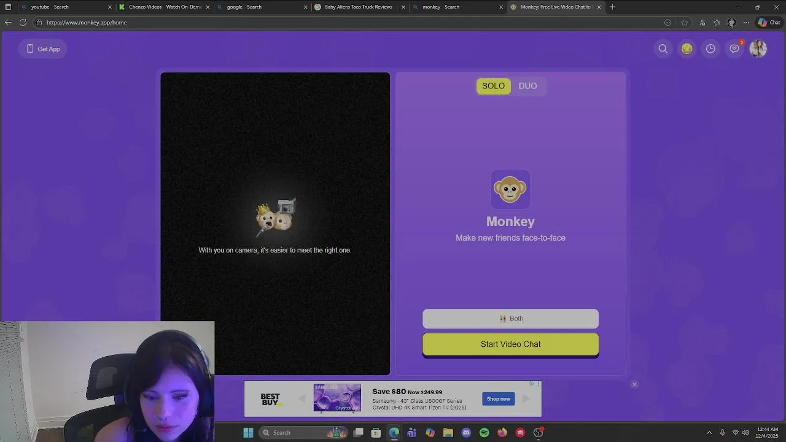786x442 pixels.
Task: Close the Baby Aliens Taco Truck tab
Action: [x=403, y=7]
